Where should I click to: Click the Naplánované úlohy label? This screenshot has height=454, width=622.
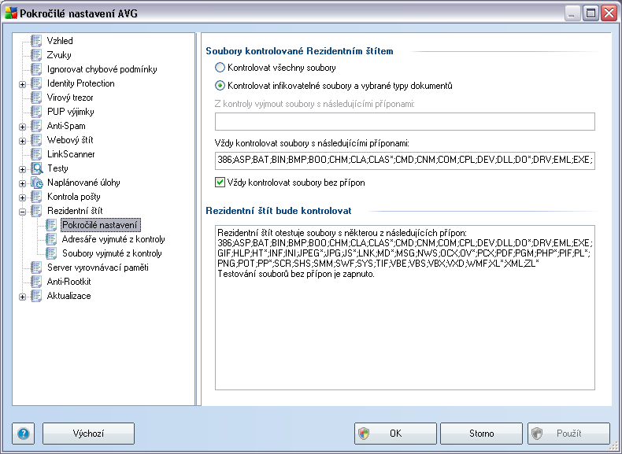(x=83, y=183)
